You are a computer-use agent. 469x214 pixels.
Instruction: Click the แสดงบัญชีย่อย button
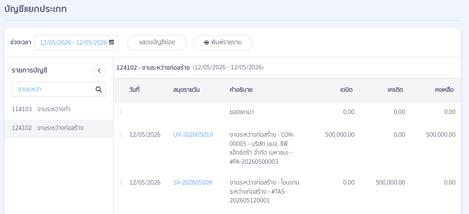pos(157,43)
